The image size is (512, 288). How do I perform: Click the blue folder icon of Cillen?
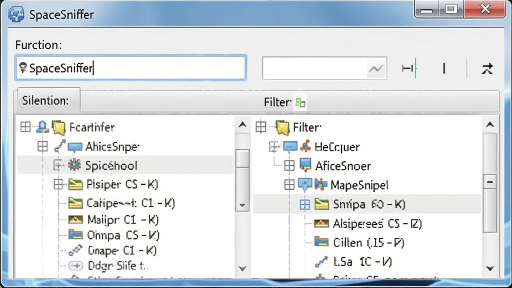coord(321,242)
